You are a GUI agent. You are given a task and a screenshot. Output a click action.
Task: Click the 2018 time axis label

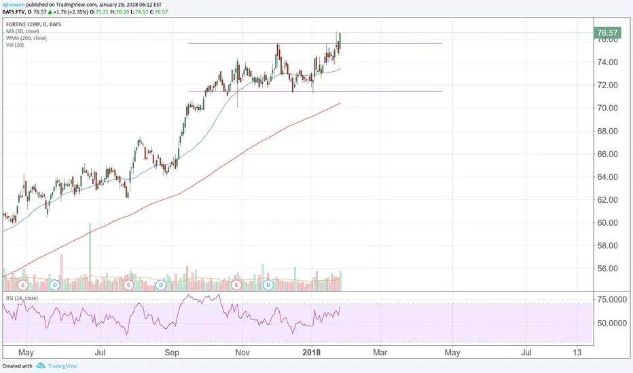[x=311, y=353]
